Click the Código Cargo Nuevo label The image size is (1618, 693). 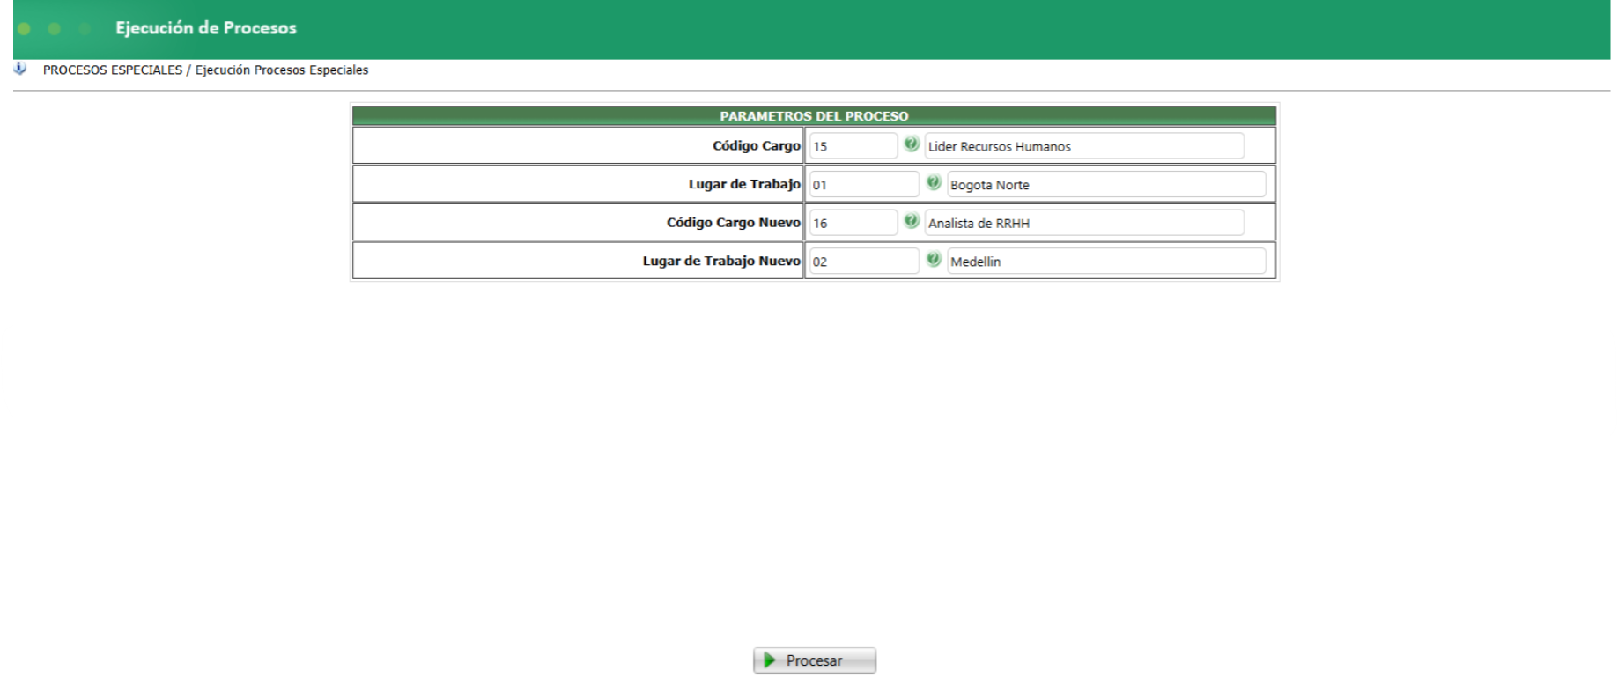[x=734, y=223]
